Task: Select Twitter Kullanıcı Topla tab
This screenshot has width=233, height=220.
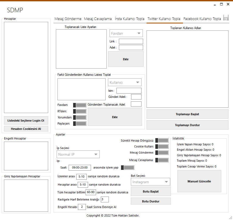Action: (x=164, y=19)
